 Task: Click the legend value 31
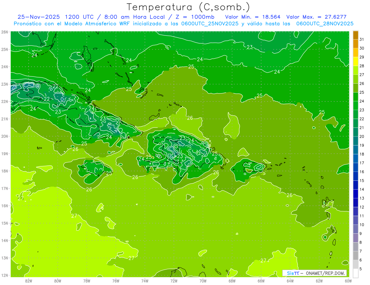[362, 39]
